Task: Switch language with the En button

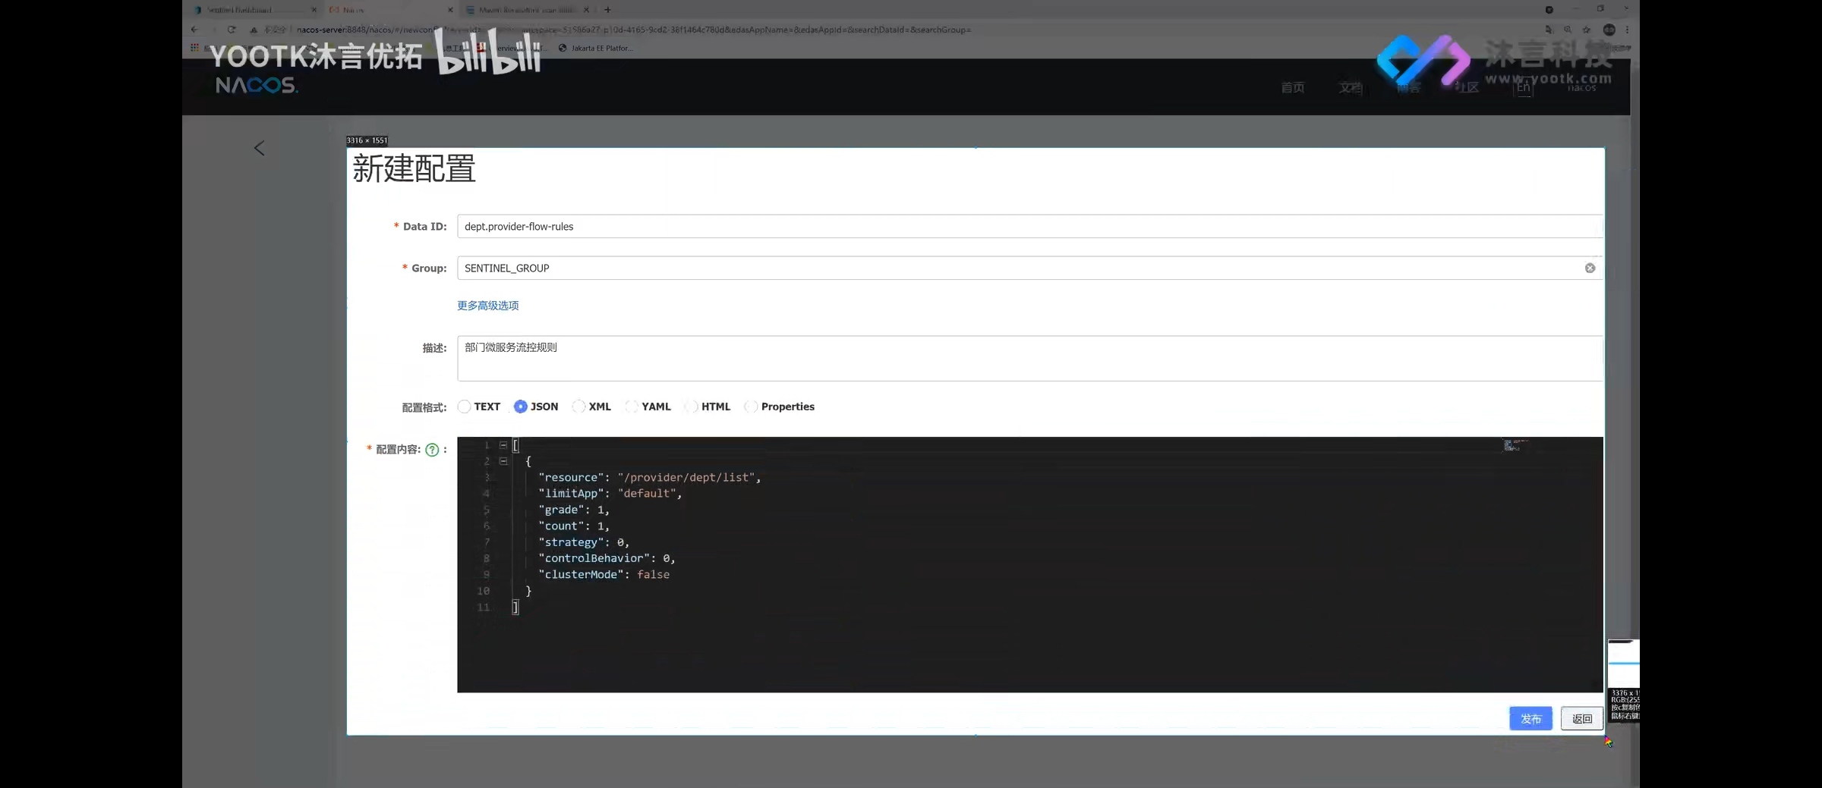Action: point(1524,87)
